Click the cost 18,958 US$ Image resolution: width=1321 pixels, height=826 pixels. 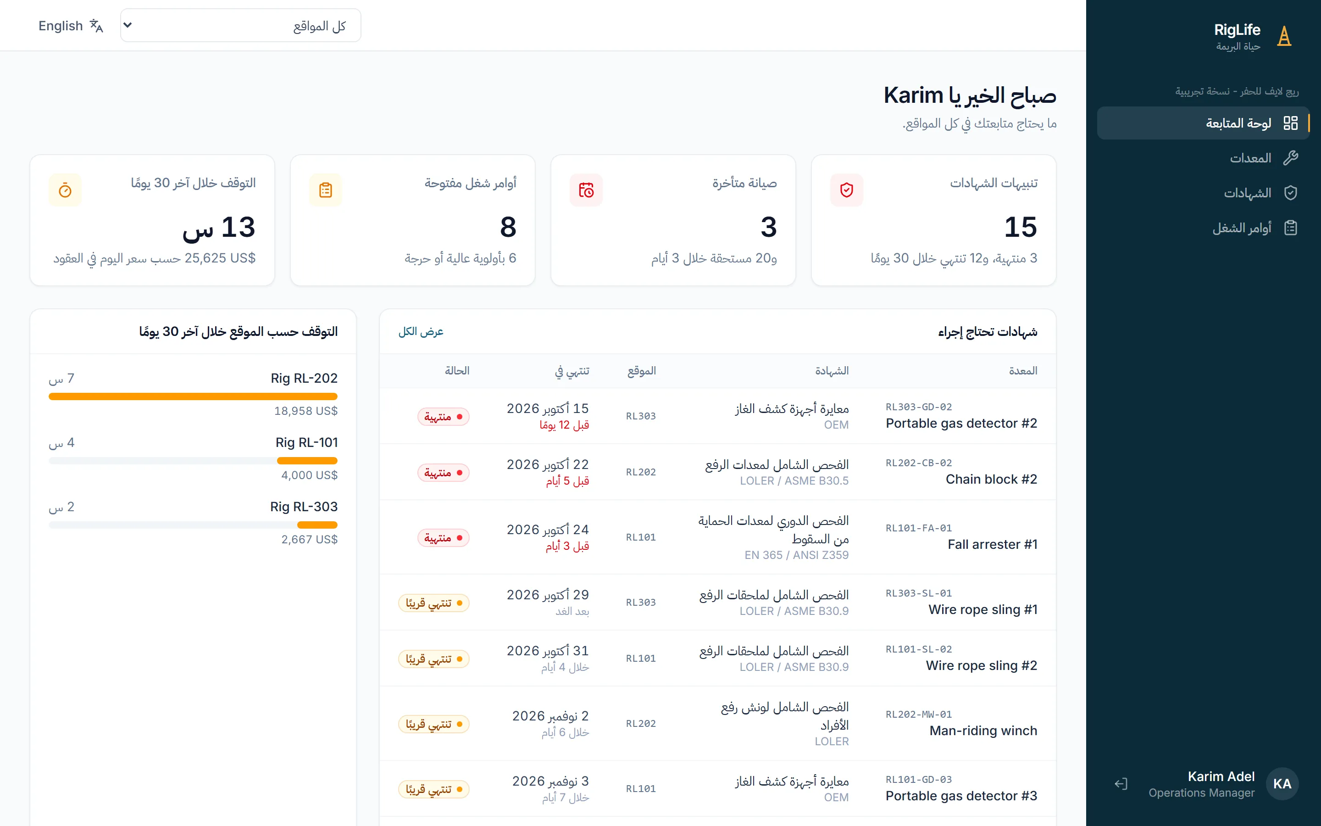pos(305,411)
